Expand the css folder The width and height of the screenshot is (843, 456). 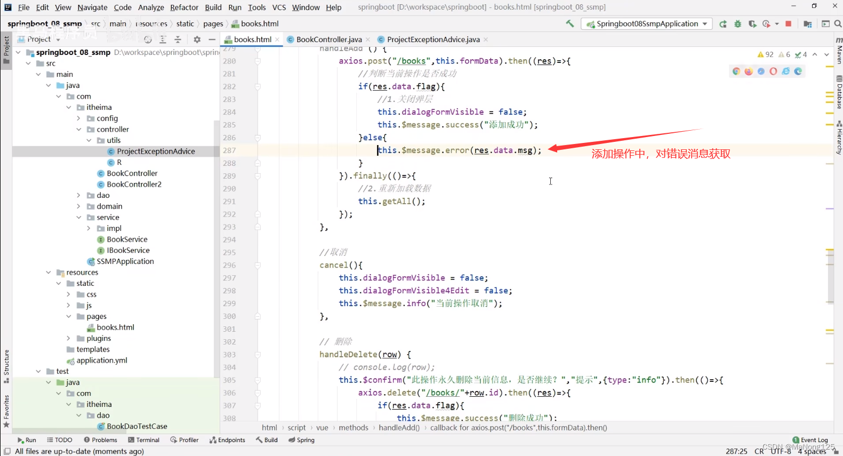69,294
